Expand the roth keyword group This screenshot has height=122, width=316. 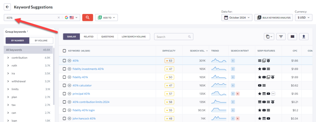tap(8, 66)
